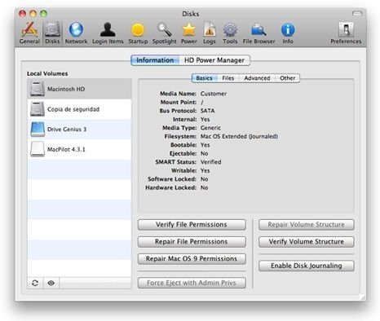Image resolution: width=380 pixels, height=321 pixels.
Task: Click Verify Volume Structure button
Action: [x=307, y=242]
